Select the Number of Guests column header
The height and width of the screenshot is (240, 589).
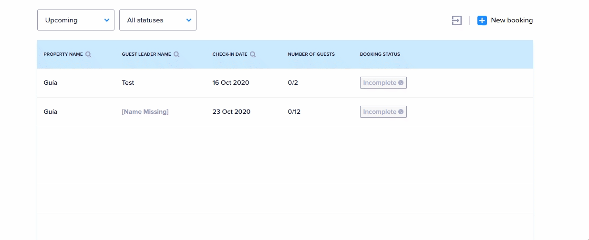pyautogui.click(x=311, y=54)
